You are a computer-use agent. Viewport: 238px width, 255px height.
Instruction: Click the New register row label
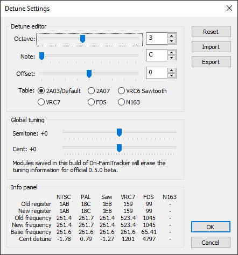point(35,211)
